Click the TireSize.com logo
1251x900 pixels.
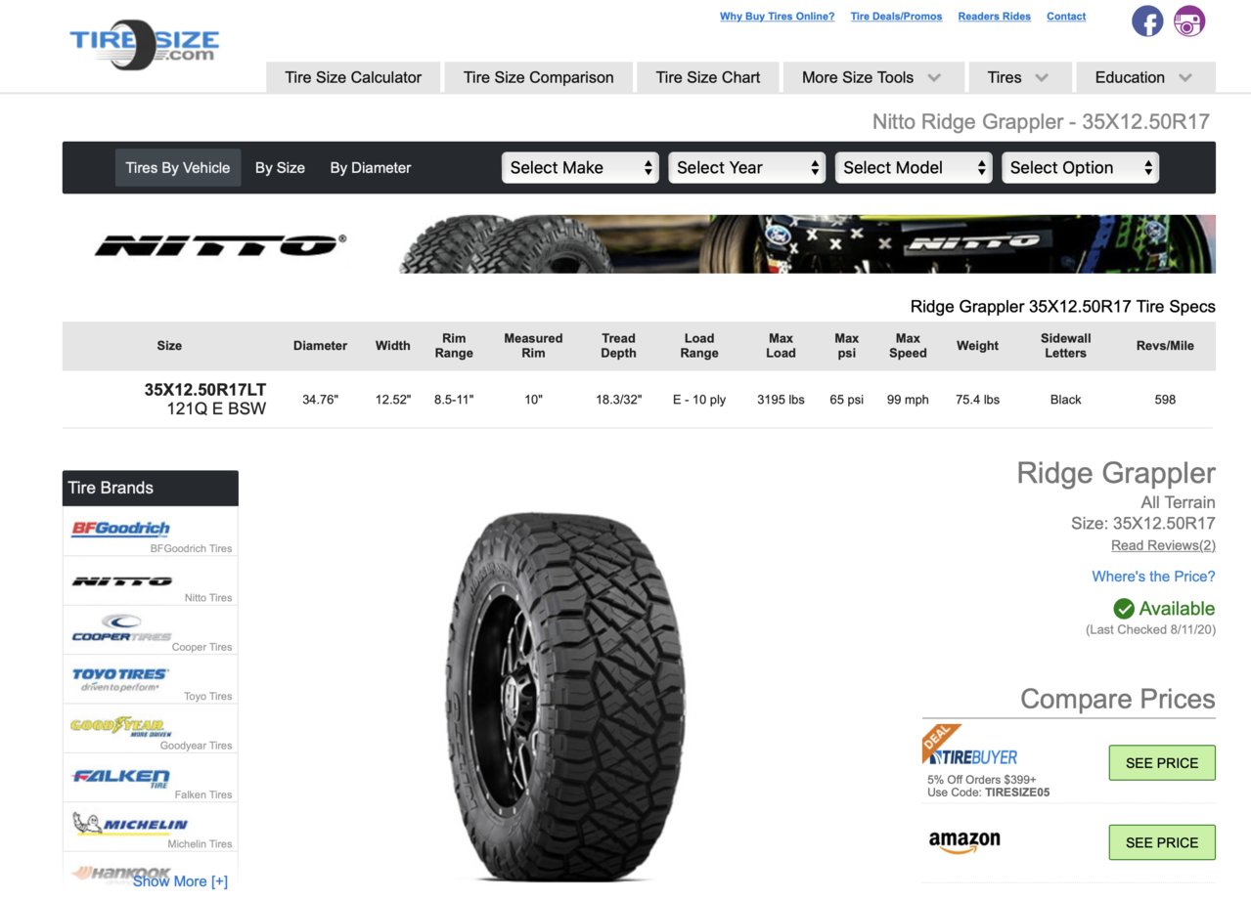145,45
